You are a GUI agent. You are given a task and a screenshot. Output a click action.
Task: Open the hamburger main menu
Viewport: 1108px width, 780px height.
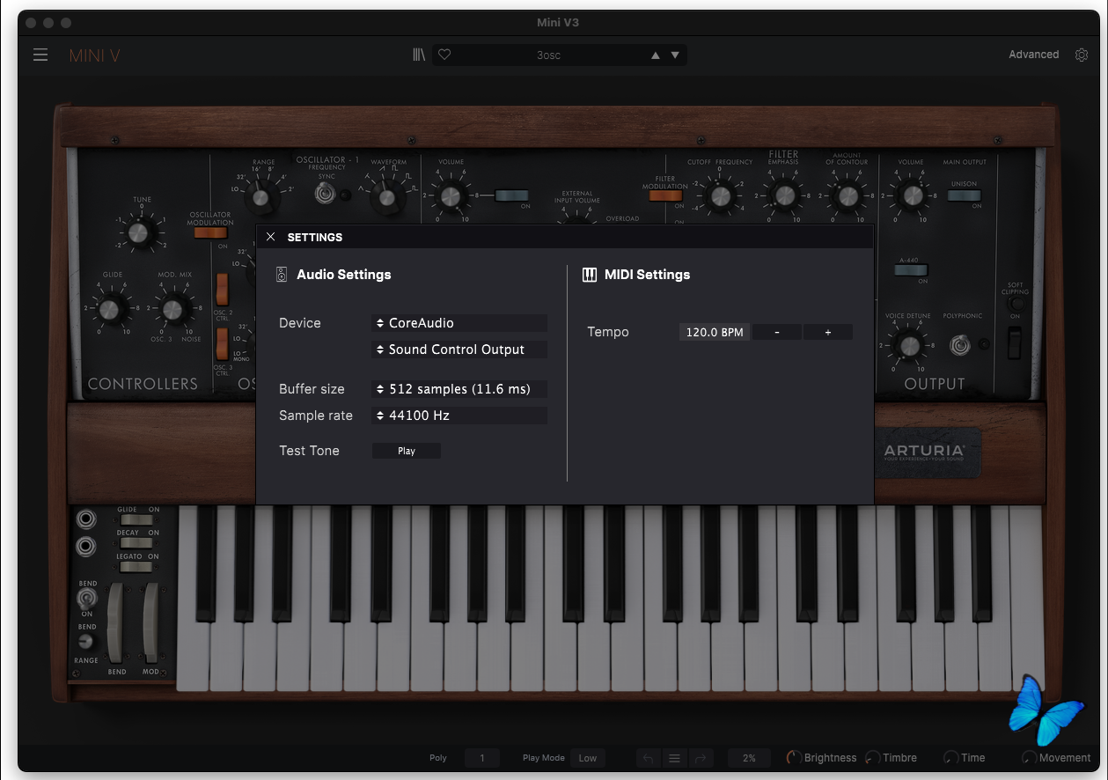pyautogui.click(x=40, y=55)
